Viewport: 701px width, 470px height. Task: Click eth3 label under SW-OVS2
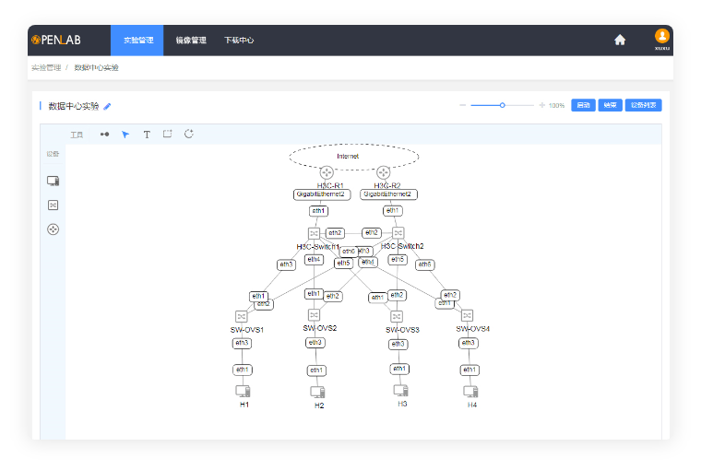315,343
